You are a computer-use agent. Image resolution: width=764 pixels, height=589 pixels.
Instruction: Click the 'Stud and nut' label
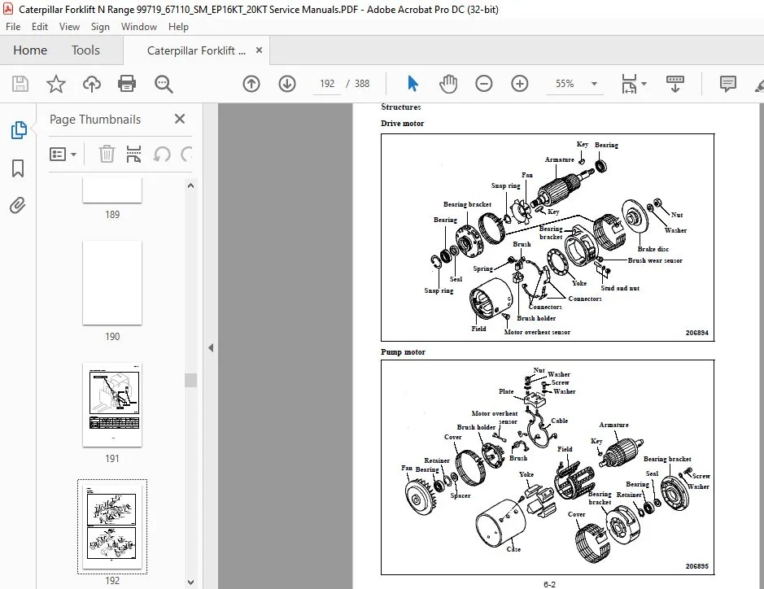pos(620,288)
